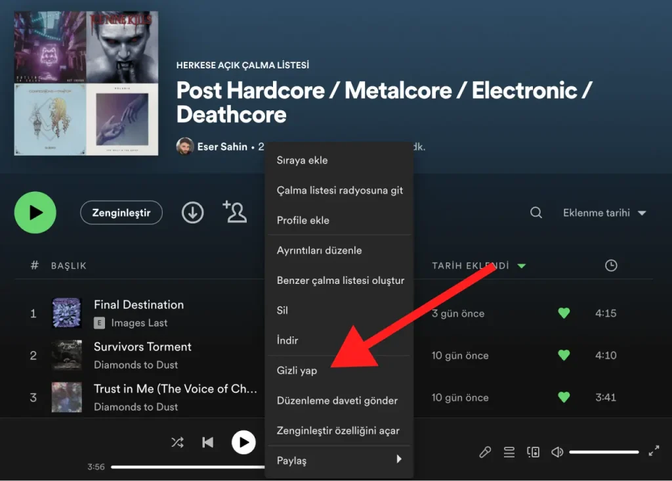672x481 pixels.
Task: Click the Survivors Torment track title
Action: [142, 347]
